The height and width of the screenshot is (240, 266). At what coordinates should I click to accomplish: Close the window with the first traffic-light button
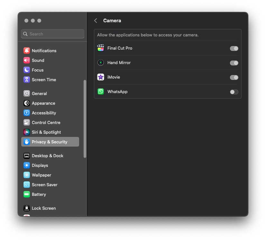(x=26, y=21)
